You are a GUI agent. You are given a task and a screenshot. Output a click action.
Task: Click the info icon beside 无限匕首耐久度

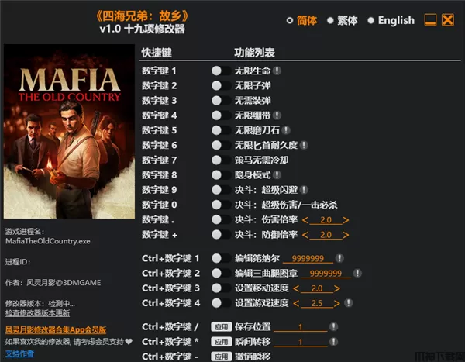coord(304,145)
